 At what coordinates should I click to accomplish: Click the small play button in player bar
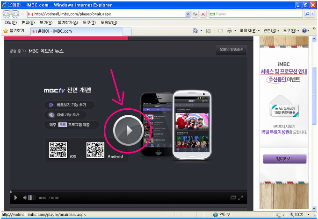pos(15,198)
